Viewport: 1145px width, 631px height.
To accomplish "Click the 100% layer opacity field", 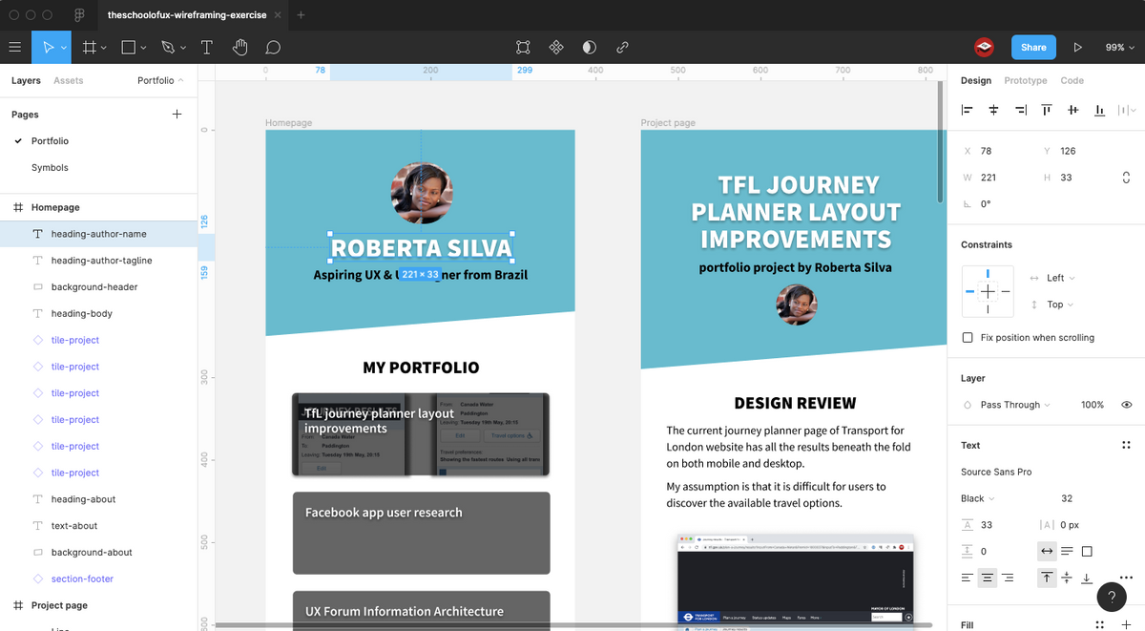I will point(1092,404).
